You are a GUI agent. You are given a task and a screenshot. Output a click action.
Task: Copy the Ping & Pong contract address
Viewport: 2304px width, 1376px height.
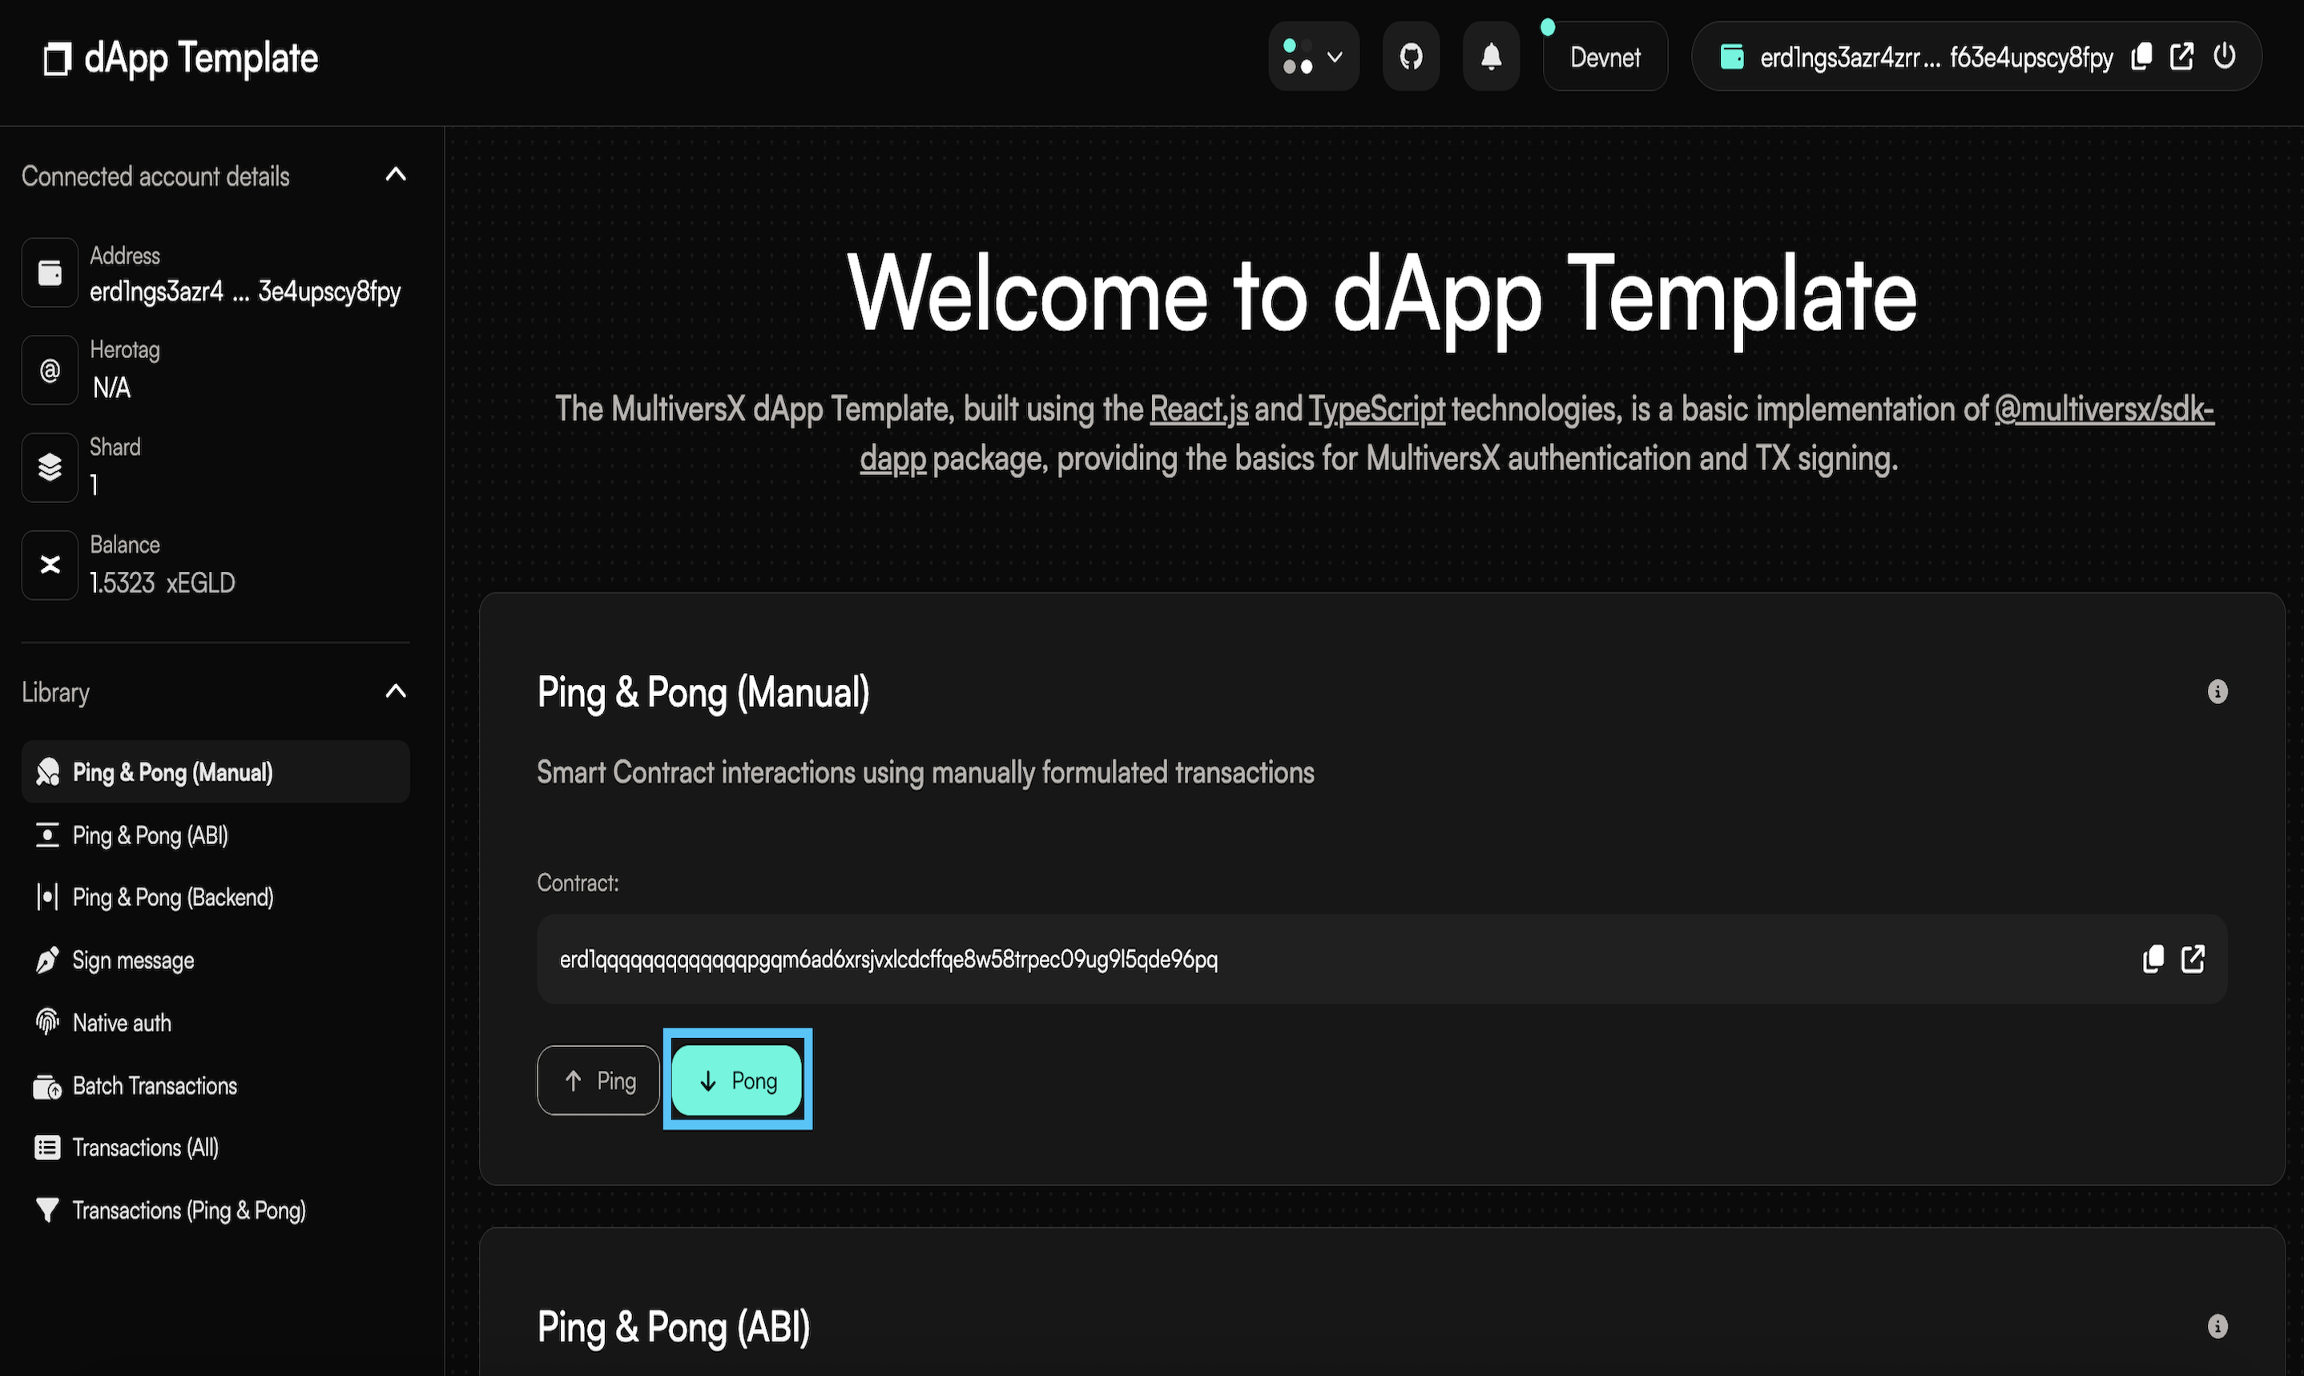pos(2153,959)
